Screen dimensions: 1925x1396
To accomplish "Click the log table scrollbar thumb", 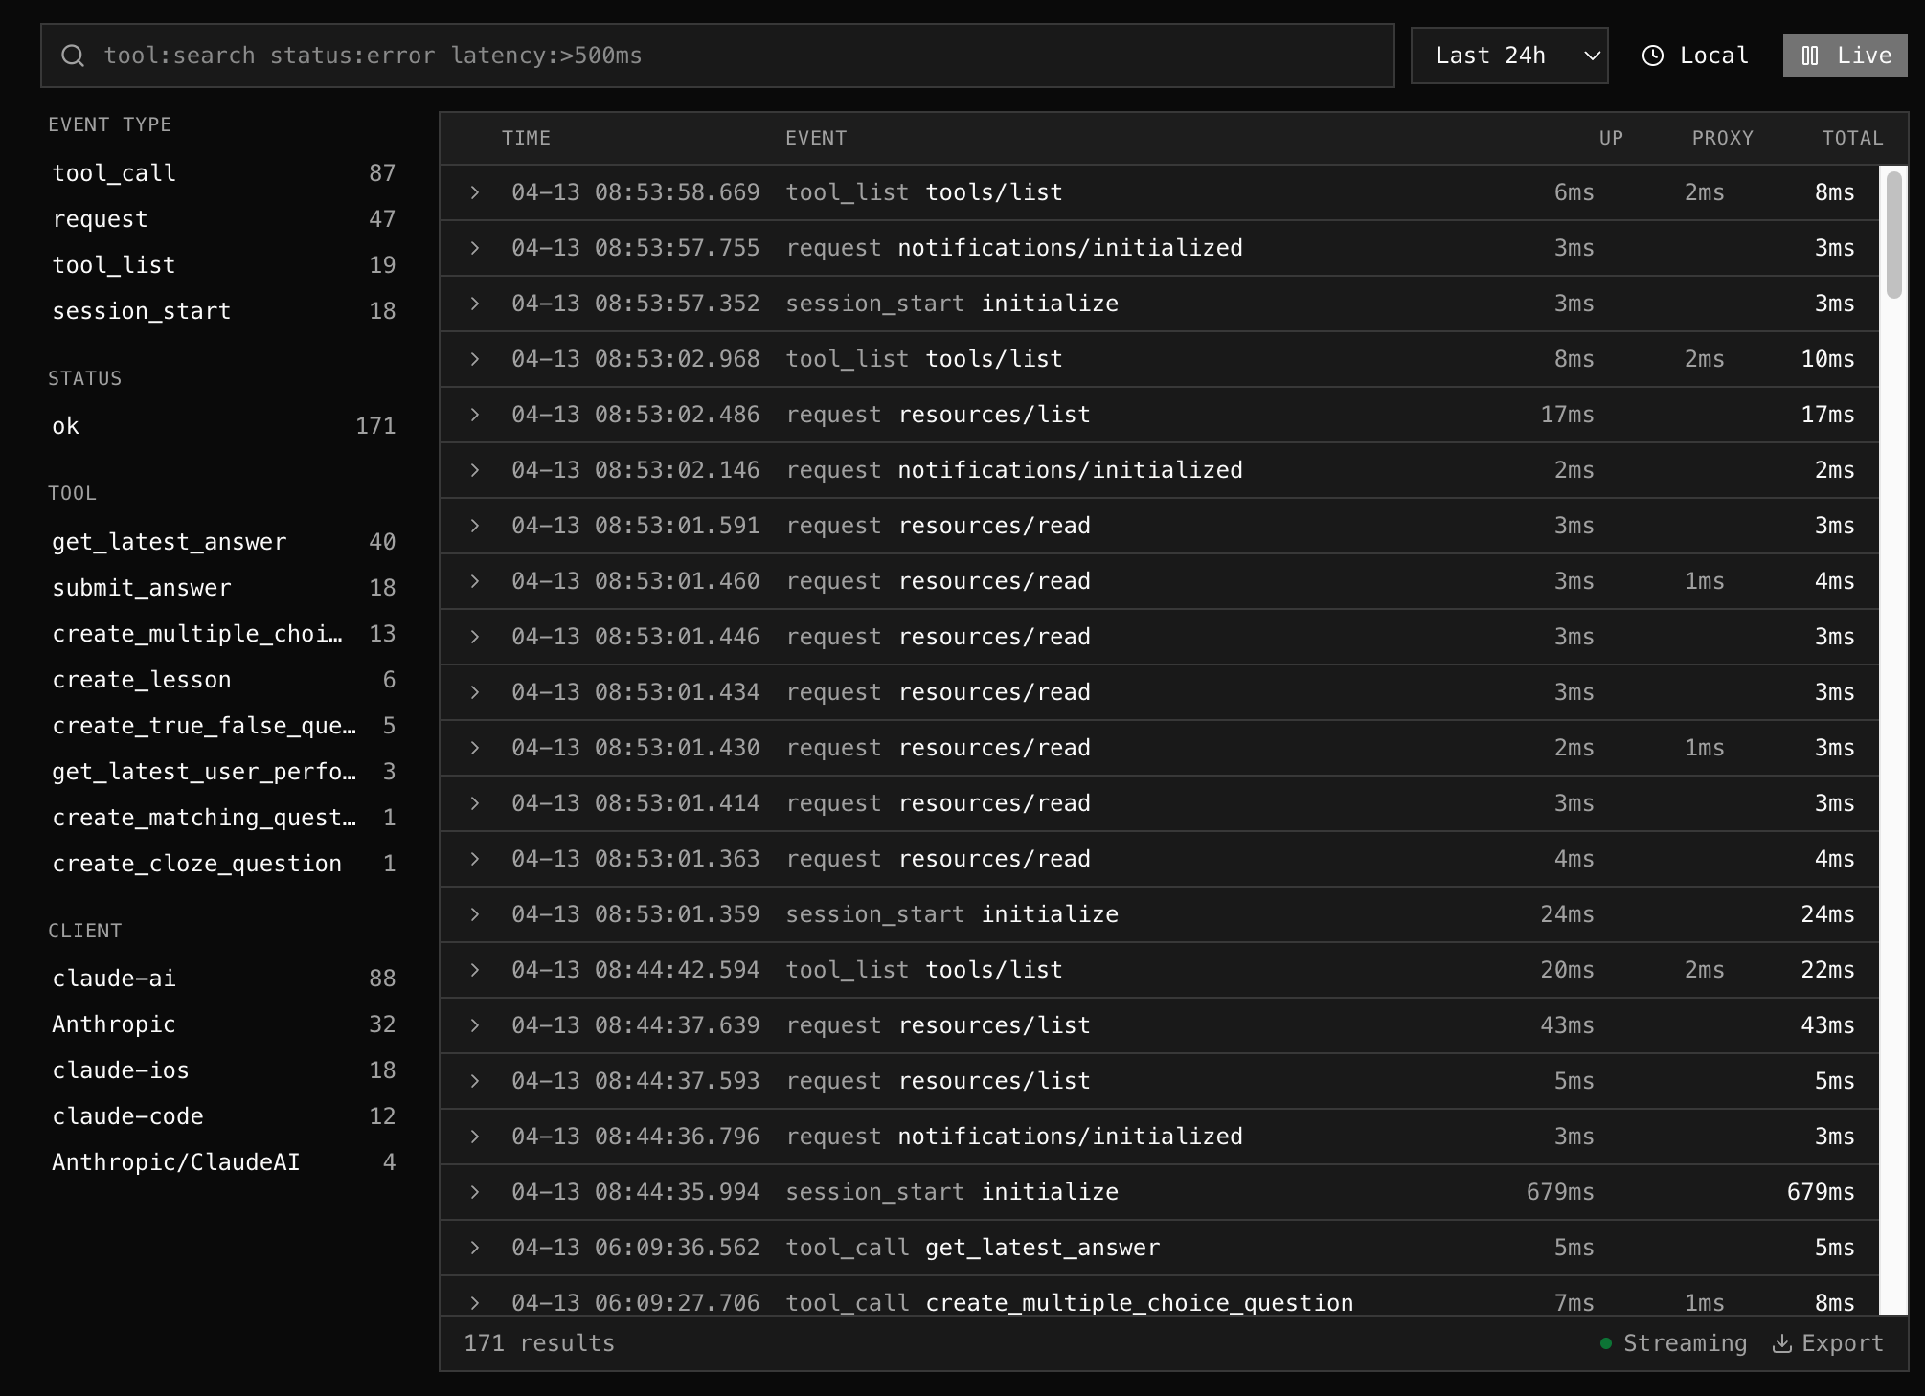I will (x=1893, y=235).
